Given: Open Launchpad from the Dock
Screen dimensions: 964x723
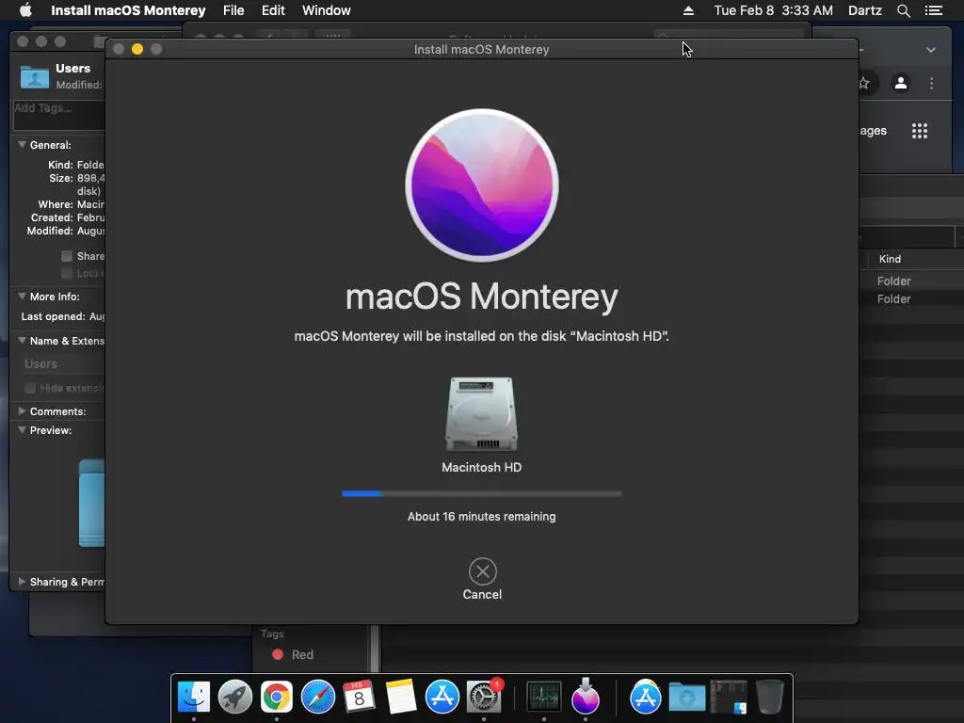Looking at the screenshot, I should [x=234, y=697].
